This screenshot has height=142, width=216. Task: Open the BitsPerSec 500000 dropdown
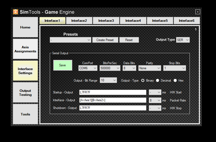(110, 68)
